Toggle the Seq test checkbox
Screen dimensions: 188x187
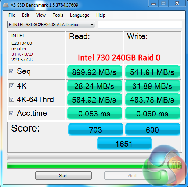pos(12,71)
